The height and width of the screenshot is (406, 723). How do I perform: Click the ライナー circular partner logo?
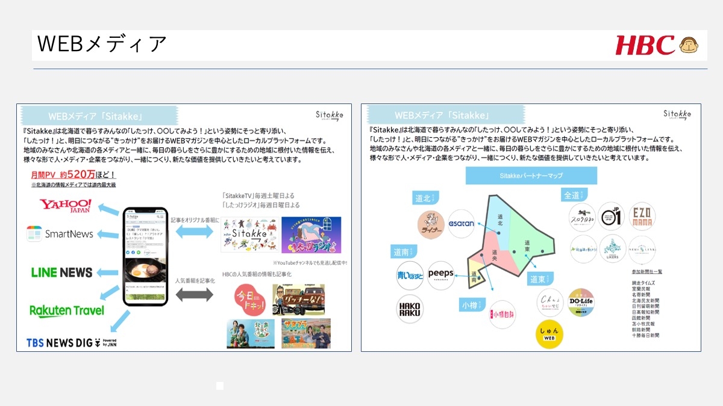coord(431,224)
